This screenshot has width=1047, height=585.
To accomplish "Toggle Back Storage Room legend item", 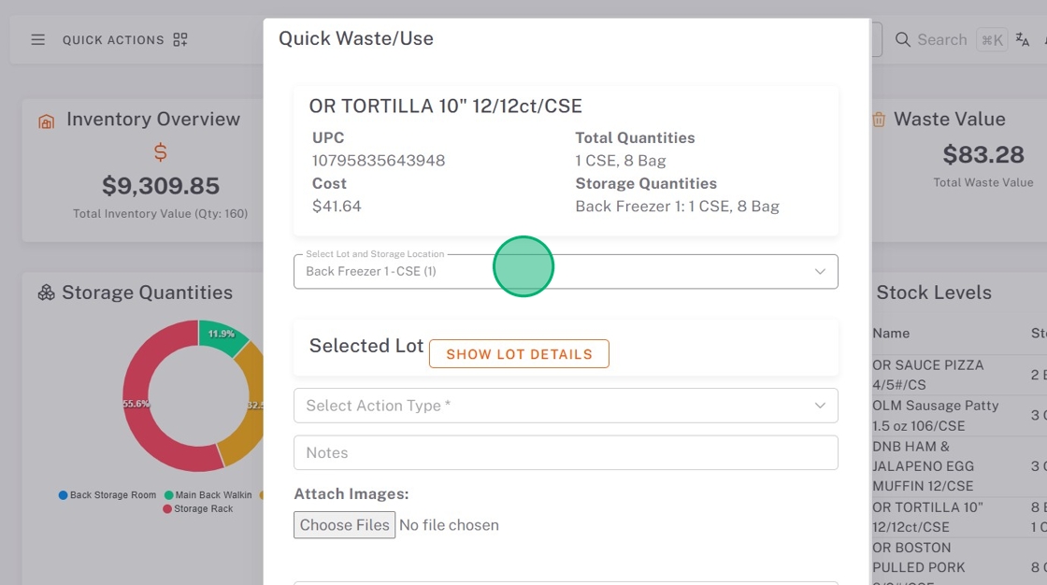I will click(x=108, y=495).
